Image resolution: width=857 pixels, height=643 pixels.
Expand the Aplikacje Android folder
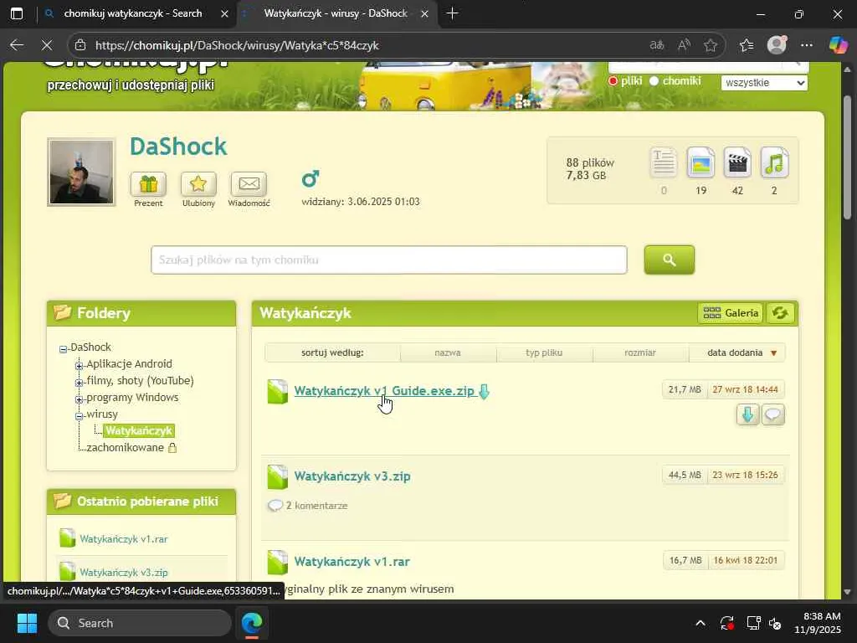coord(80,365)
